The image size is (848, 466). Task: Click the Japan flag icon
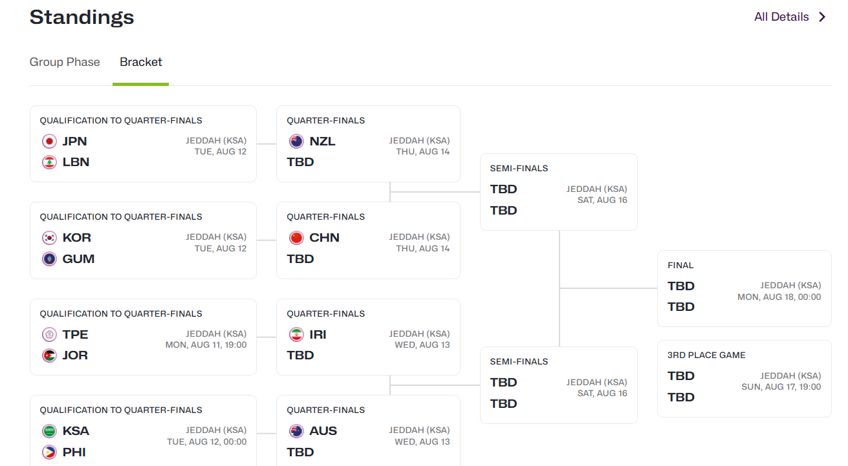49,142
